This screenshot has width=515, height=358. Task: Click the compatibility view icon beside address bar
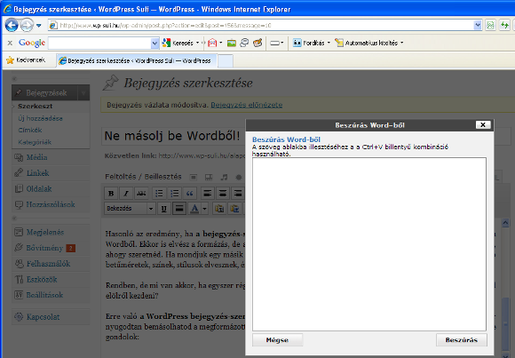[490, 25]
